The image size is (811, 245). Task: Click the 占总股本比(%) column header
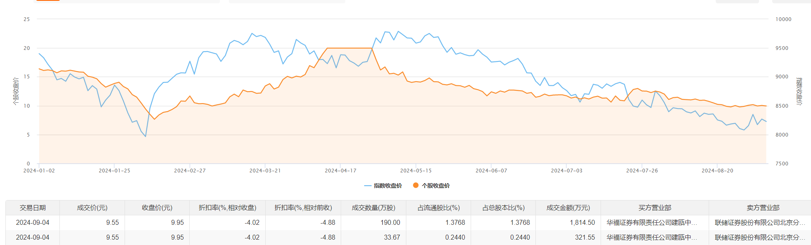point(503,208)
